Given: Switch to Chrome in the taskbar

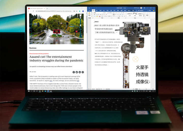Looking at the screenshot, I should [x=40, y=91].
